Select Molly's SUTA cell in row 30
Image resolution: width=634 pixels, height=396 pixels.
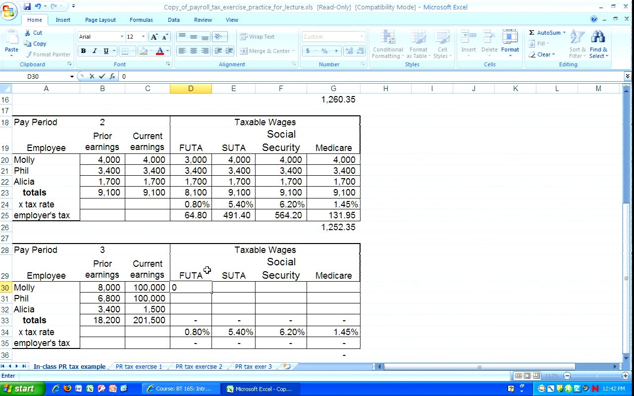[x=233, y=288]
